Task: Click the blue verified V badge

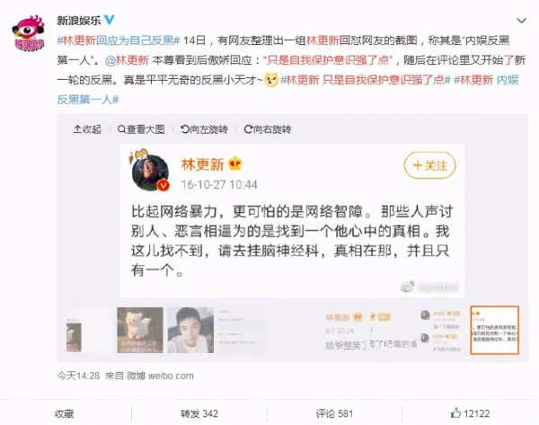Action: click(x=110, y=20)
